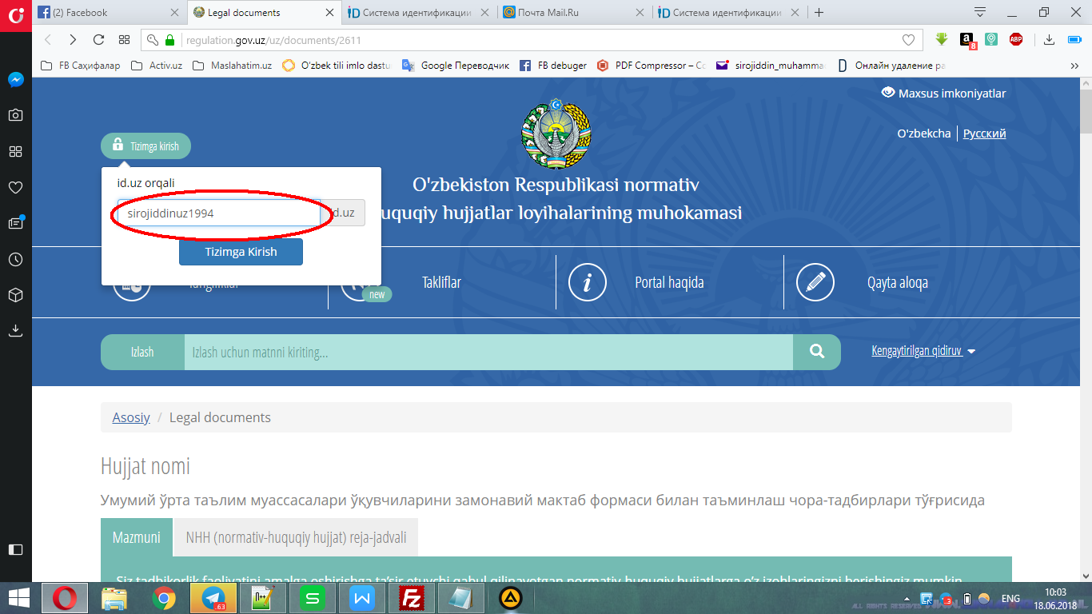Open Maslahatim.uz bookmarks folder
This screenshot has height=614, width=1092.
pos(232,66)
